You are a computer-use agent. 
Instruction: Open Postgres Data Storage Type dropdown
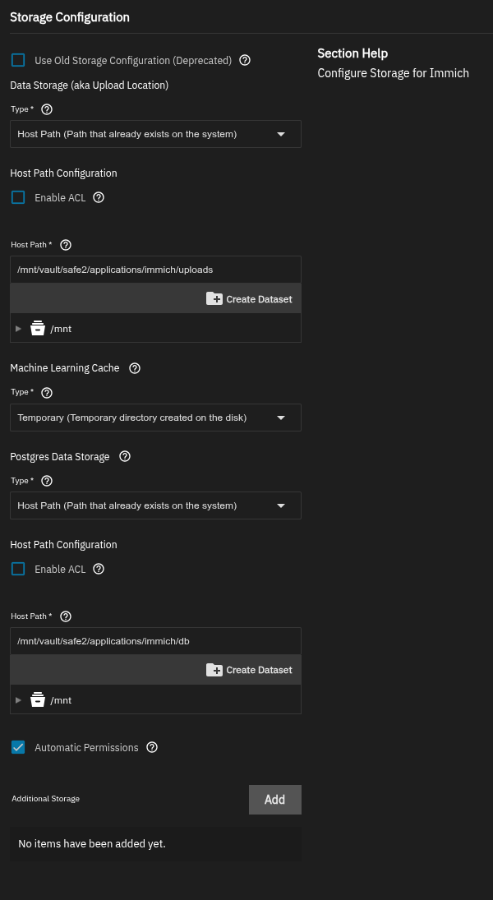pos(155,505)
